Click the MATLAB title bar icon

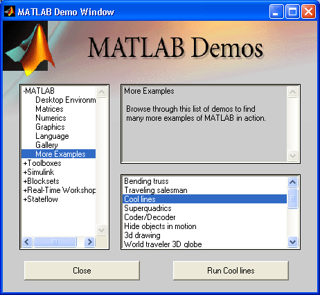10,11
